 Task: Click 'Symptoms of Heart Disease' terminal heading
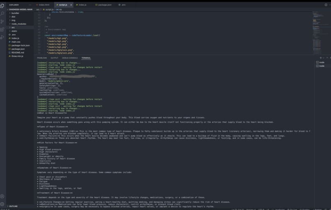tap(54, 168)
